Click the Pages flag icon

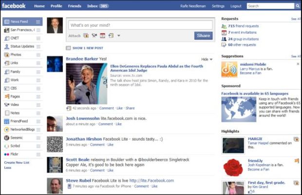point(7,97)
